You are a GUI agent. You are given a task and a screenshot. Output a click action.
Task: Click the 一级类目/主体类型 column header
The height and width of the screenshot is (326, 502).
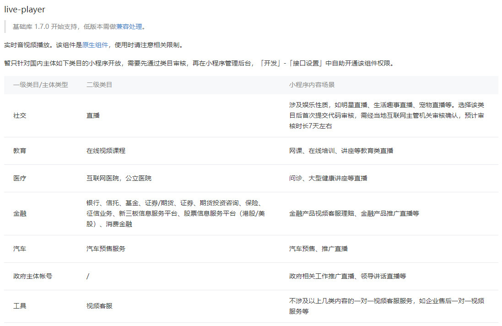point(41,85)
